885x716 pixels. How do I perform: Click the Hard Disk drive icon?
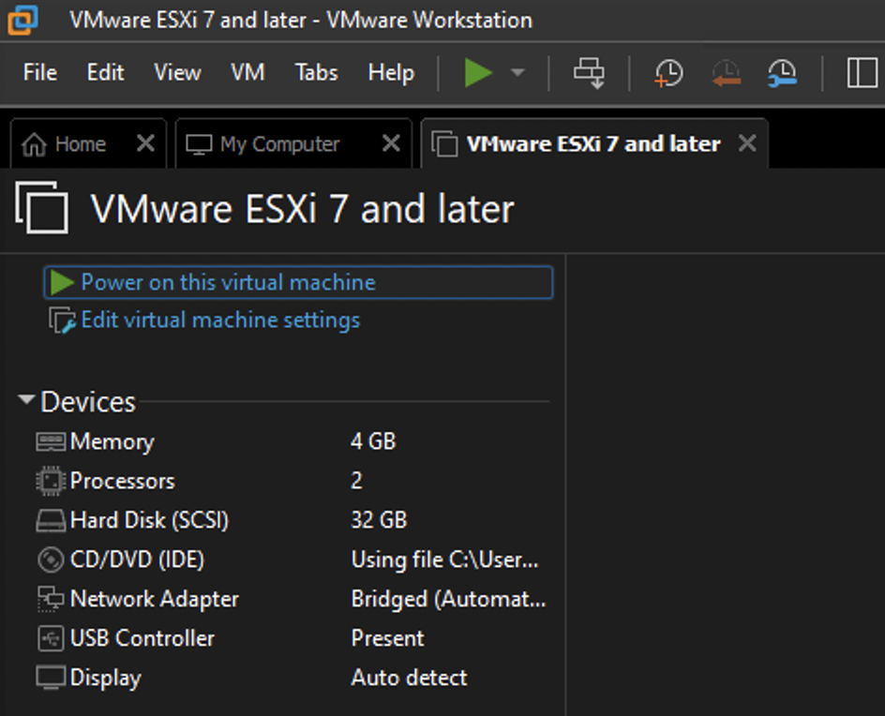point(51,521)
